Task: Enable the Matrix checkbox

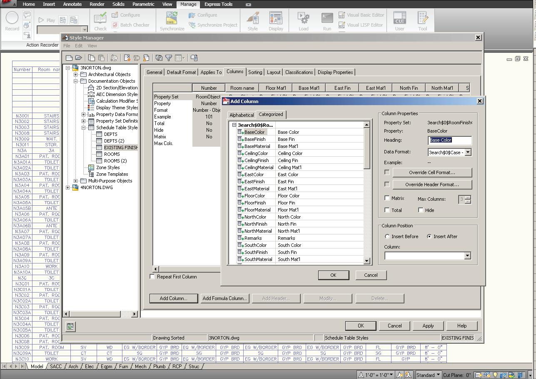Action: (x=387, y=198)
